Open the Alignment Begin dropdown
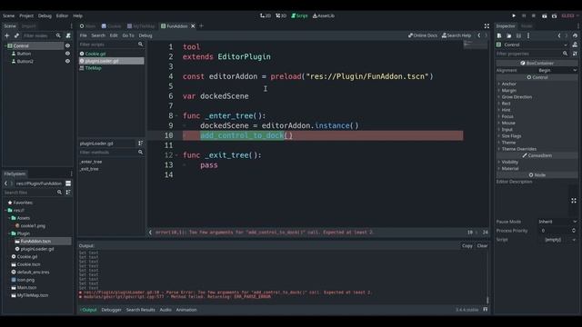Image resolution: width=582 pixels, height=327 pixels. click(557, 70)
